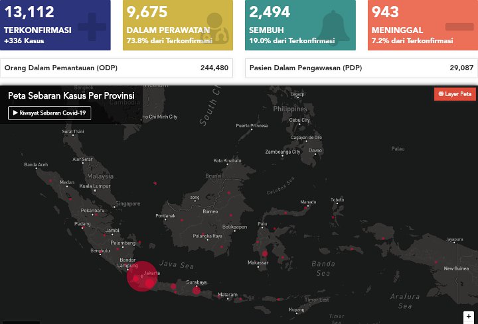The width and height of the screenshot is (478, 324).
Task: Click the red marker near Pontianak
Action: [182, 220]
